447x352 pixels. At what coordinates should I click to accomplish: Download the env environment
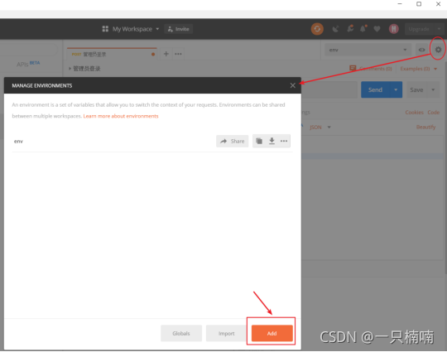click(272, 141)
